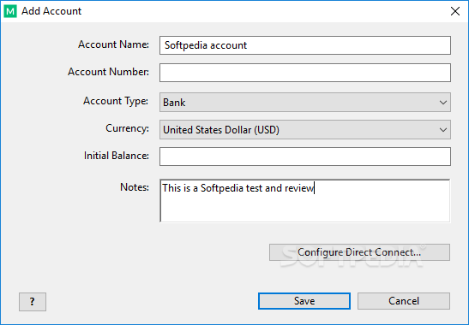Screen dimensions: 469x325
Task: Place cursor in the Notes text area
Action: point(304,200)
